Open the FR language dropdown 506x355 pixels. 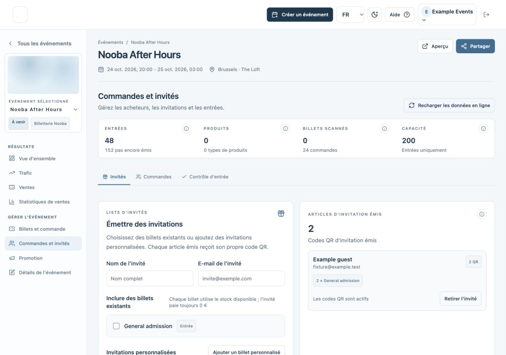[350, 15]
